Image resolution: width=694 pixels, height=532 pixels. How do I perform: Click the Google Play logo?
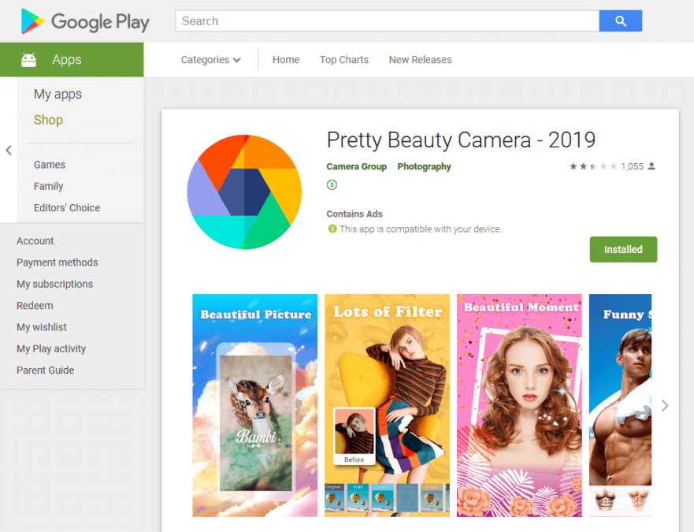pos(84,21)
